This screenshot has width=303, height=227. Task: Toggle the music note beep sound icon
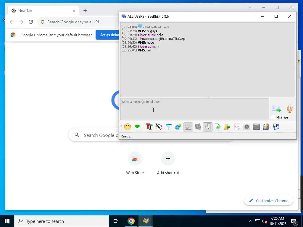click(208, 127)
